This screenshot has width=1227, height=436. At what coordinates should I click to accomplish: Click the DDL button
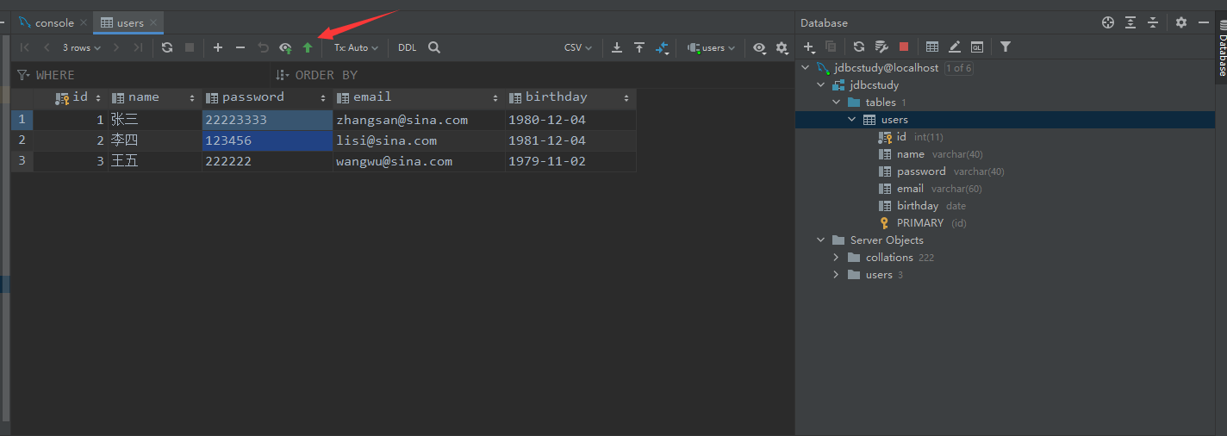407,48
